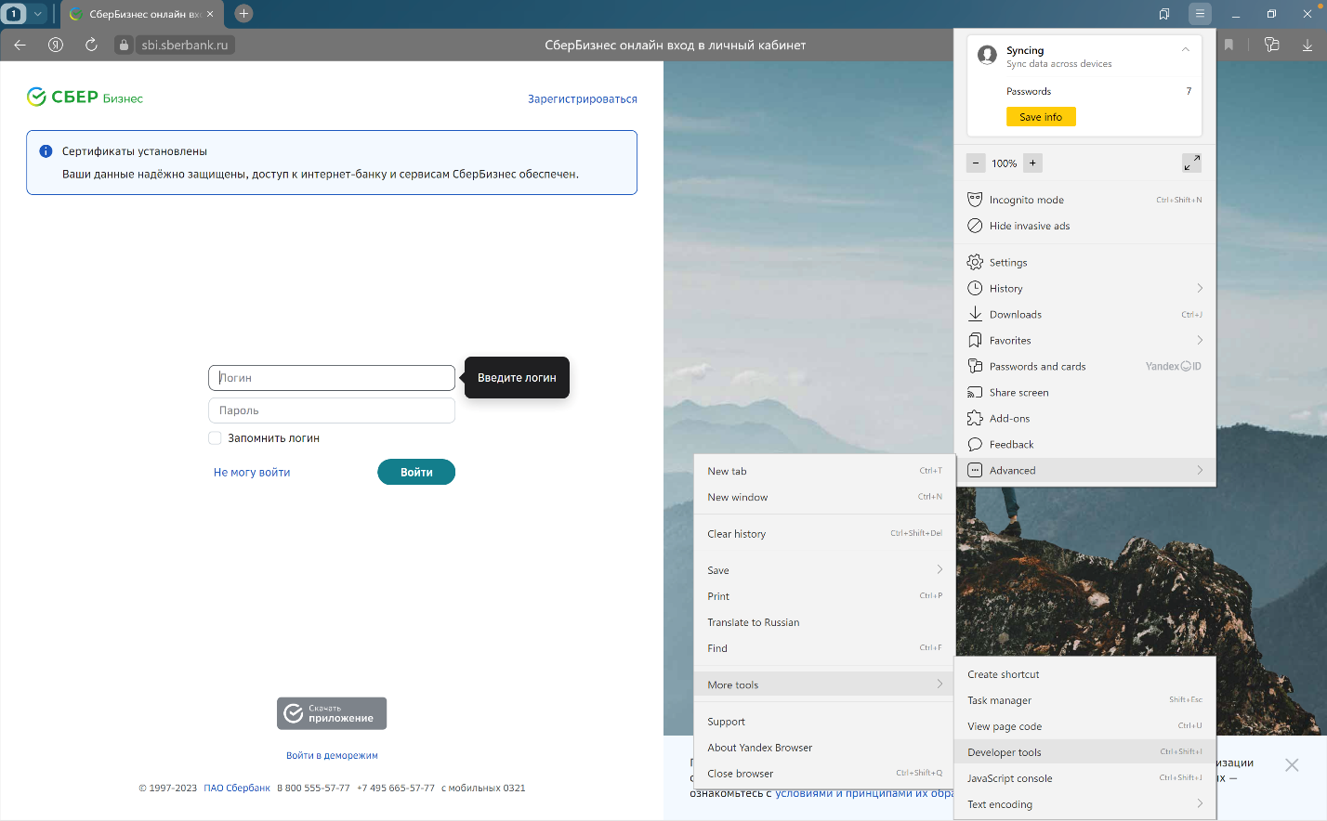The image size is (1327, 821).
Task: Click the bookmarks panel icon in the title bar
Action: pyautogui.click(x=1164, y=14)
